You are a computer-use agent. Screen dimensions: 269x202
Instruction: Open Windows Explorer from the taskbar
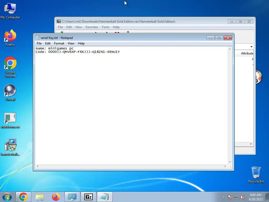tap(40, 197)
